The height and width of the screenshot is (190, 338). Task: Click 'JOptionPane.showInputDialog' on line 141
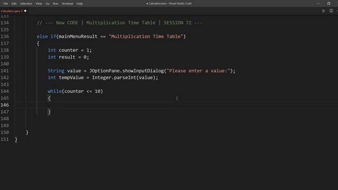pyautogui.click(x=127, y=71)
